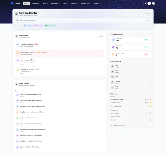Unfavorite the Global Search shortcut star
Image resolution: width=166 pixels, height=155 pixels.
point(151,103)
